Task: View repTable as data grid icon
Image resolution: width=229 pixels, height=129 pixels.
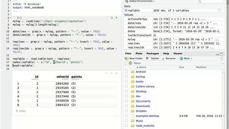Action: 219,10
